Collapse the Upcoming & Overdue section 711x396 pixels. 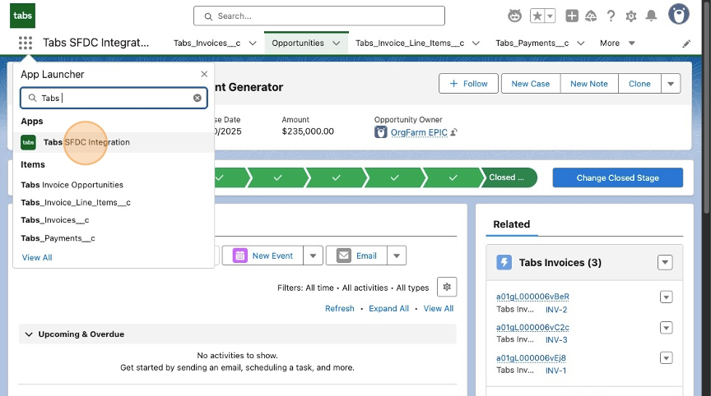tap(29, 334)
